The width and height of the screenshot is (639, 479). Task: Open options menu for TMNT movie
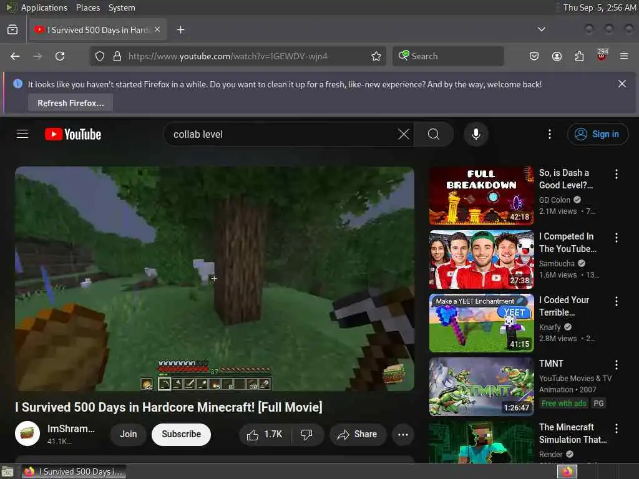(616, 364)
